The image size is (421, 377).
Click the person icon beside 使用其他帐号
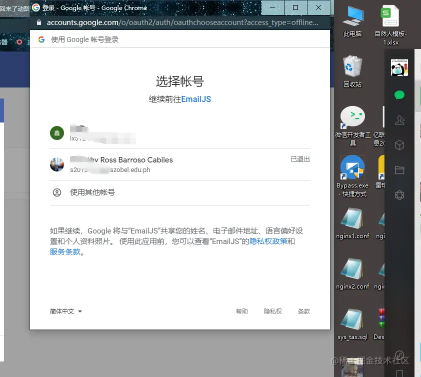tap(57, 192)
